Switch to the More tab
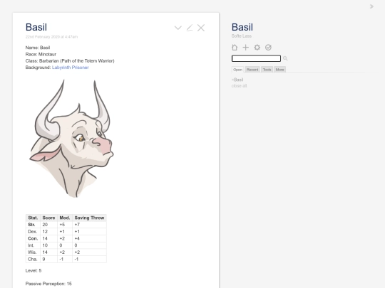Image resolution: width=385 pixels, height=288 pixels. (x=279, y=70)
